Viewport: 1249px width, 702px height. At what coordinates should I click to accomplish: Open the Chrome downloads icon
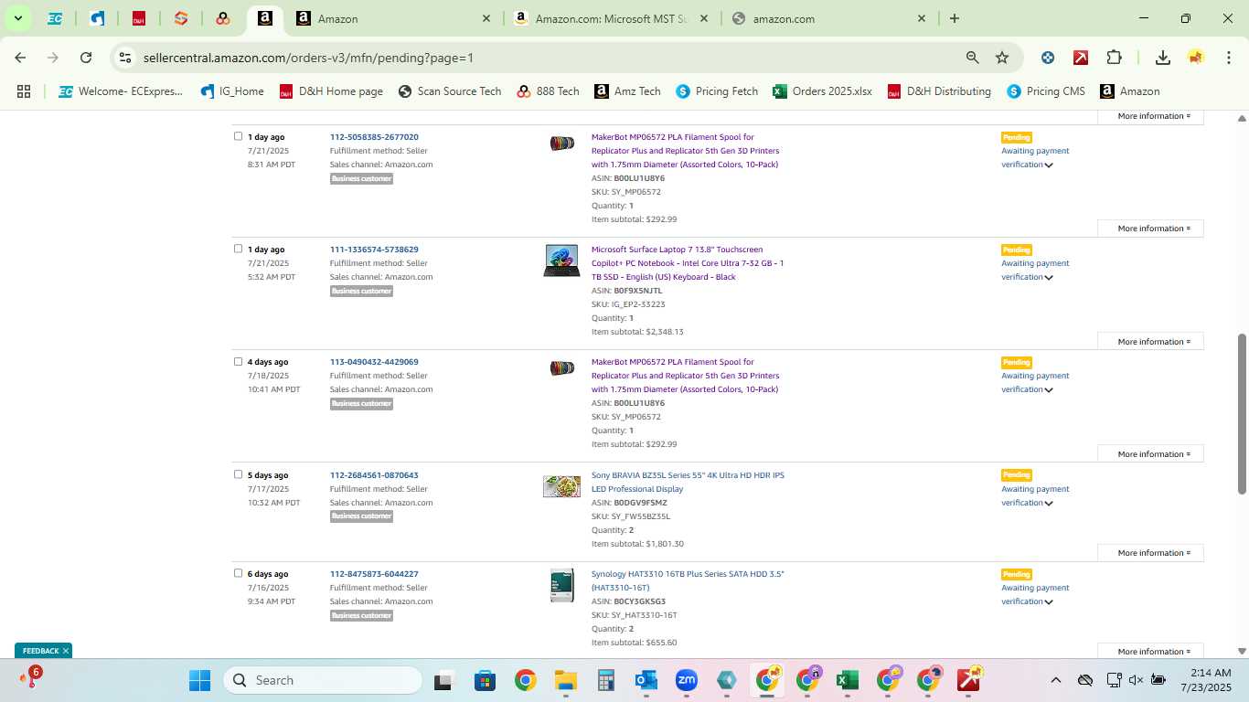(1163, 58)
